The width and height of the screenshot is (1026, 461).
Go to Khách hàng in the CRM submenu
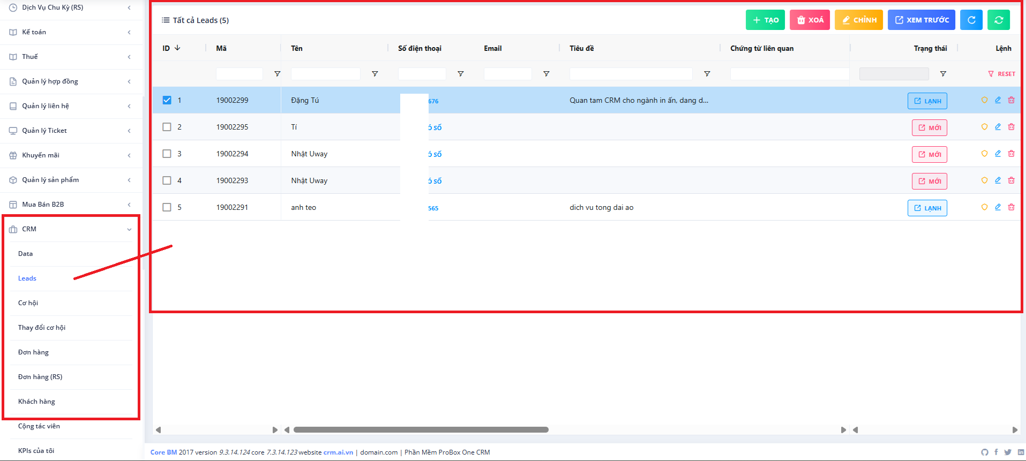(36, 402)
